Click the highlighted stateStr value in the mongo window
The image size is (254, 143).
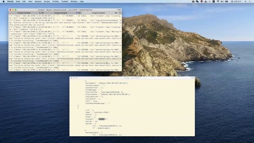102,119
